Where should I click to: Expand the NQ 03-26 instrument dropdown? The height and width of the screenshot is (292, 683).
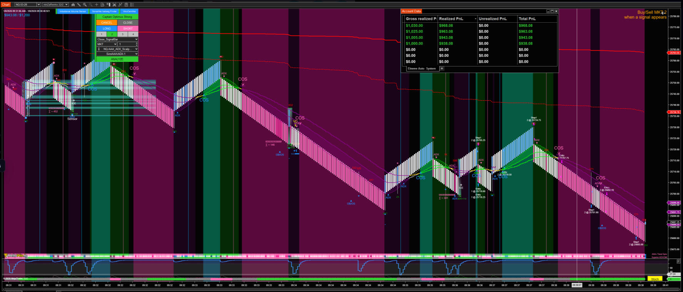tap(38, 5)
